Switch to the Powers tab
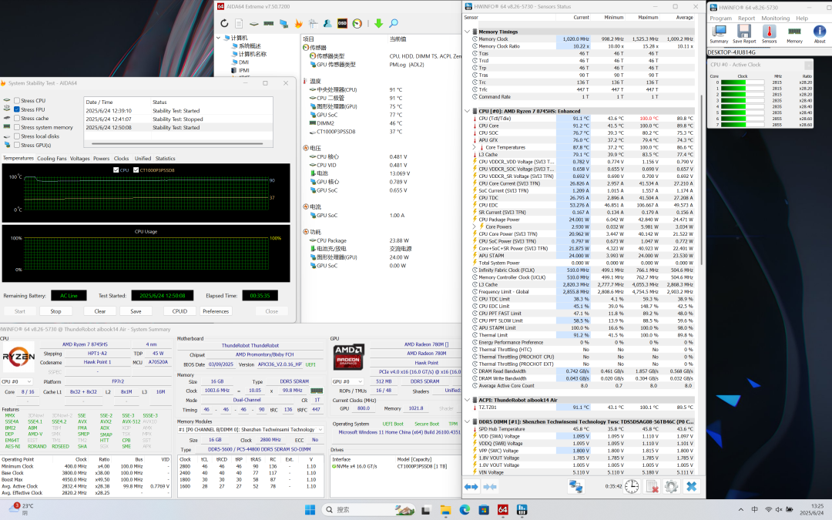Image resolution: width=832 pixels, height=520 pixels. click(102, 159)
